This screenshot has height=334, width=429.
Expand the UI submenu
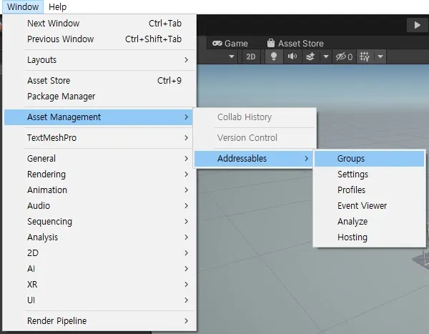click(99, 300)
